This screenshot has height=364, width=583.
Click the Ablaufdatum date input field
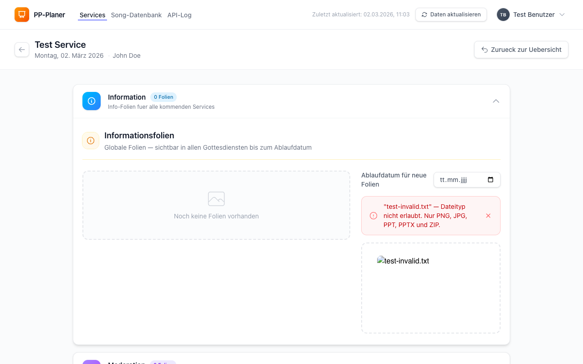pyautogui.click(x=460, y=180)
